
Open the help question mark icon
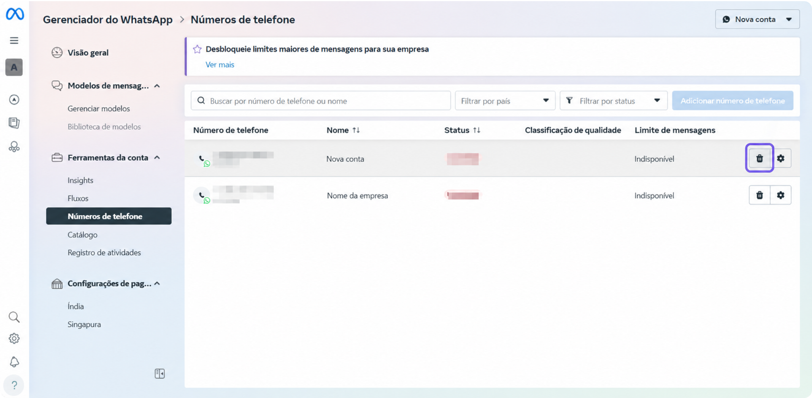coord(14,385)
